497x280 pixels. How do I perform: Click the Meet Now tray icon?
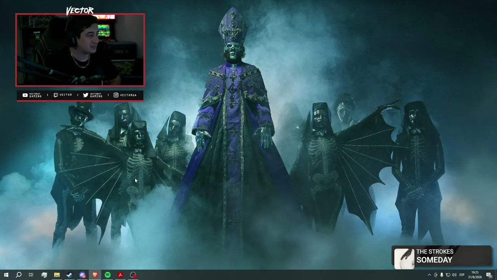point(436,275)
